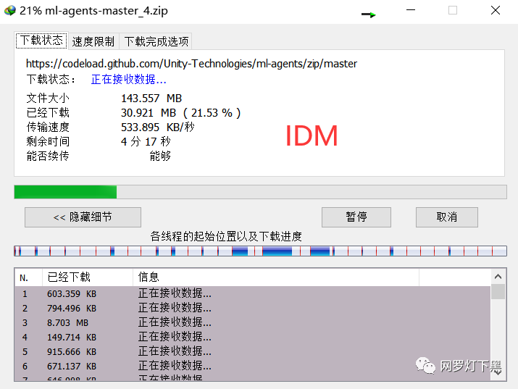
Task: Click the green download progress bar
Action: [x=260, y=192]
